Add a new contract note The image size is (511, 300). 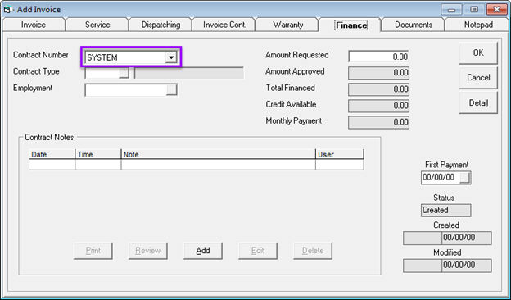[203, 251]
